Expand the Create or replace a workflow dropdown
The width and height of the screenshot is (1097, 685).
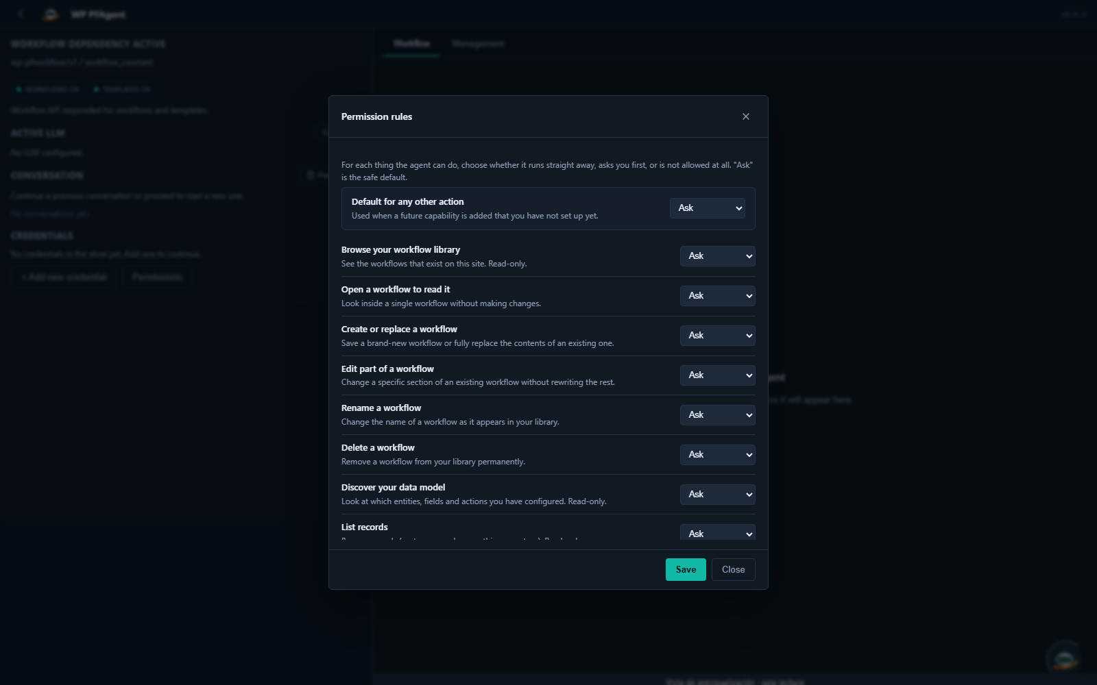(718, 336)
